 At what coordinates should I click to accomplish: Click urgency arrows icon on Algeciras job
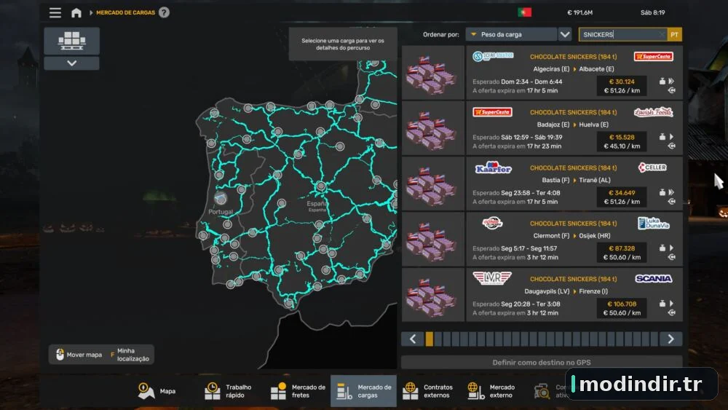pyautogui.click(x=671, y=82)
